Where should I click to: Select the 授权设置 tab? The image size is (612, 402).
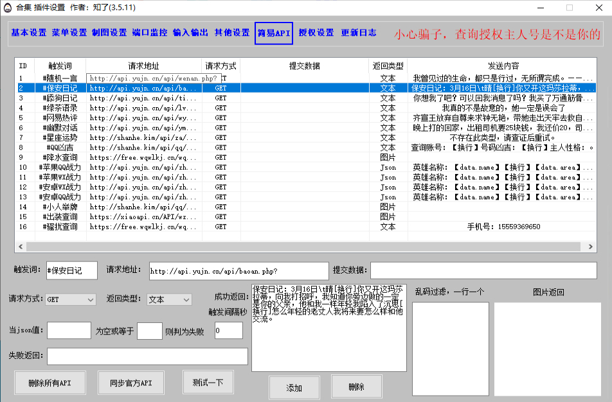tap(316, 33)
